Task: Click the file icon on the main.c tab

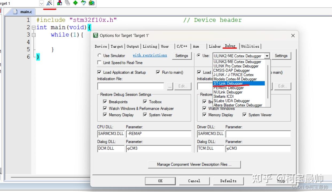Action: coord(15,11)
